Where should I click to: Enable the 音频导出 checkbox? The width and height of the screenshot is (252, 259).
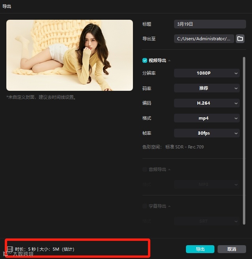coord(145,169)
